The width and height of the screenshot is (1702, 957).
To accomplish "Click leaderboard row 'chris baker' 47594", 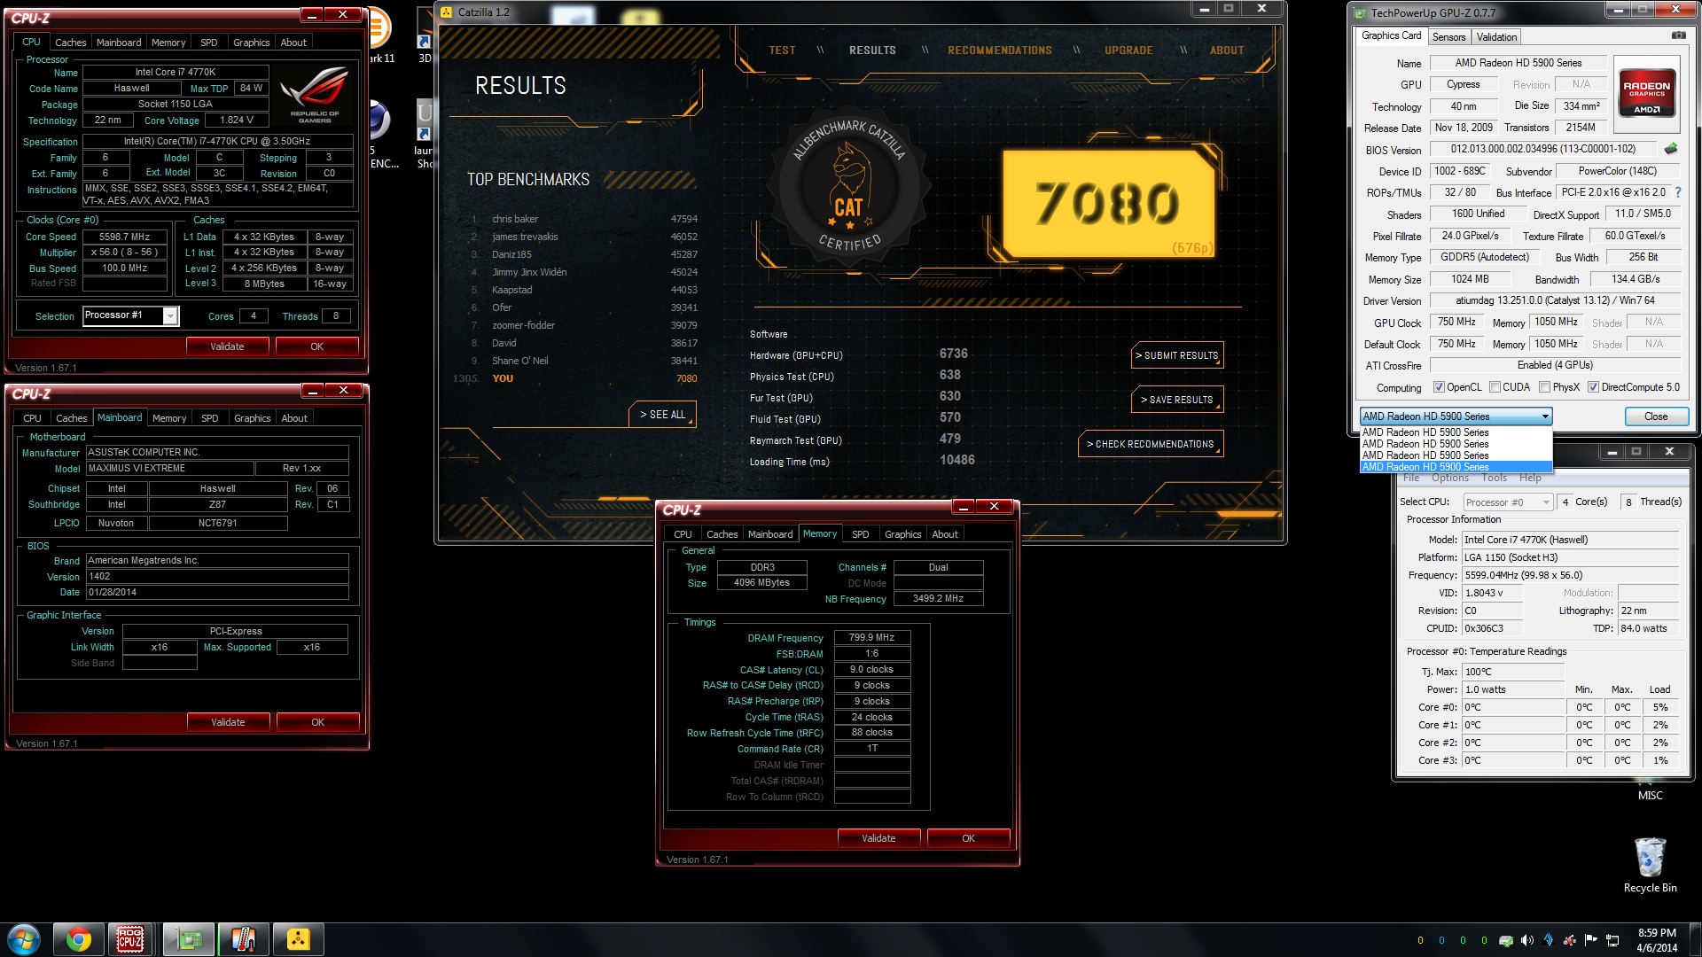I will click(x=585, y=219).
